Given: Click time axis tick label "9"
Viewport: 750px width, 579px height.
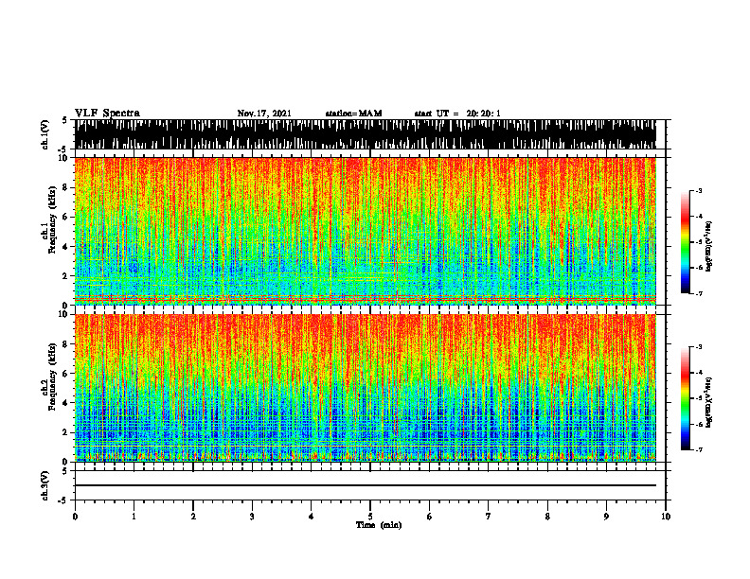Looking at the screenshot, I should point(606,517).
